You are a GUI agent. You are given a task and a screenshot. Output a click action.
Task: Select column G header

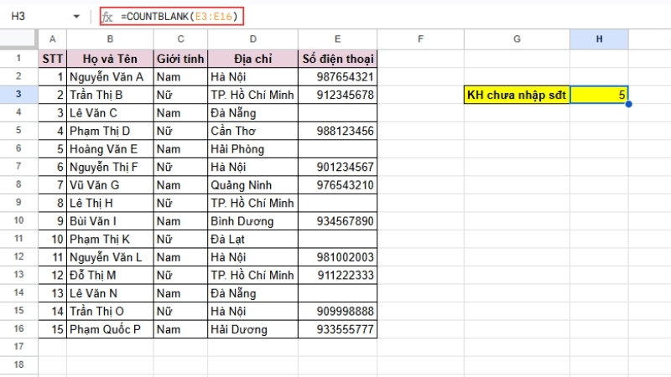[x=517, y=39]
